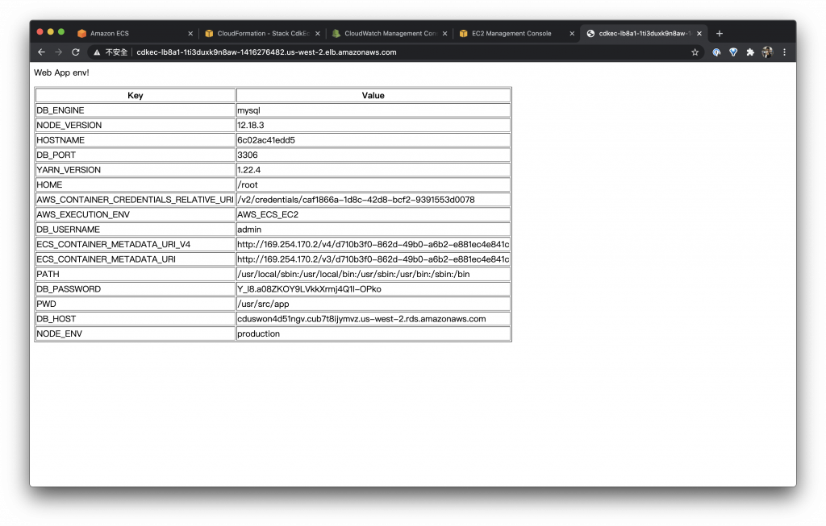Click the DB_PASSWORD value cell
The image size is (826, 526).
(373, 288)
